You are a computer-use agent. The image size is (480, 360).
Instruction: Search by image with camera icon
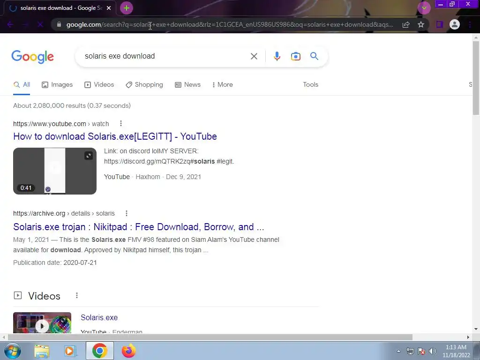295,56
